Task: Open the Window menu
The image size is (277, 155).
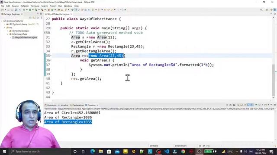Action: click(68, 6)
